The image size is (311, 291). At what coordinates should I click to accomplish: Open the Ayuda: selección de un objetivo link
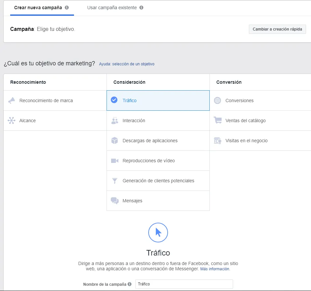pos(127,64)
